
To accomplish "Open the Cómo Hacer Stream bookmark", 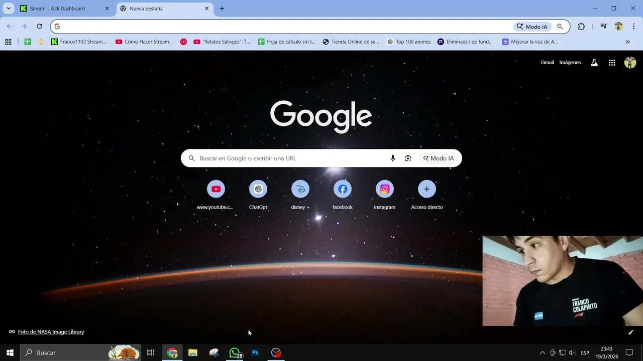I will pos(144,42).
